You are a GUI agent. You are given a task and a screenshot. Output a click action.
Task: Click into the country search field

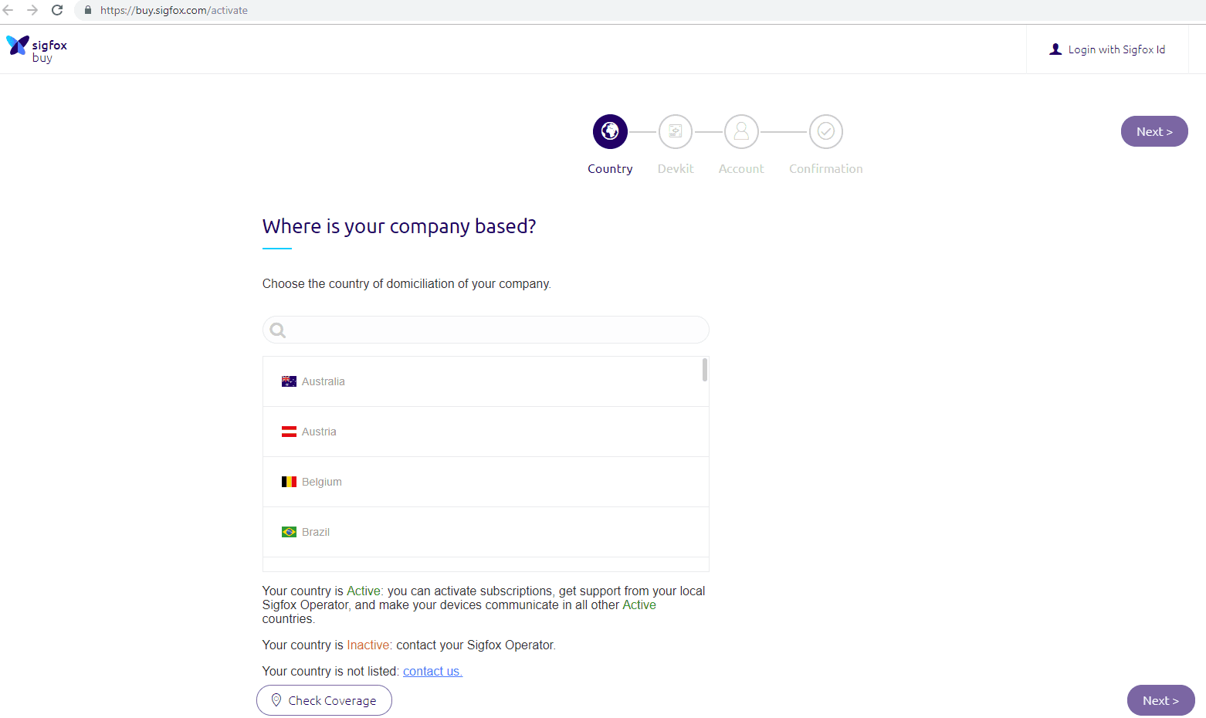point(494,330)
